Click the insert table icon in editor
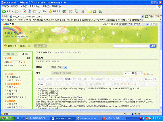The image size is (163, 122). (x=122, y=84)
